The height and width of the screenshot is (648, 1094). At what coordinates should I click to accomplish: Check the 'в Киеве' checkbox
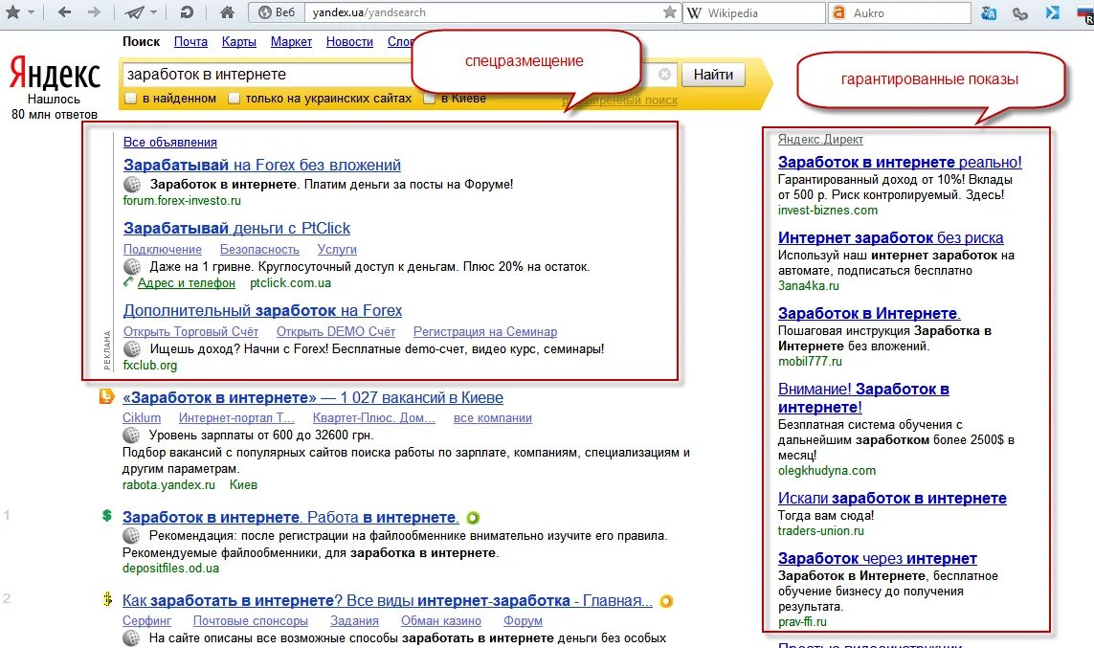[430, 99]
